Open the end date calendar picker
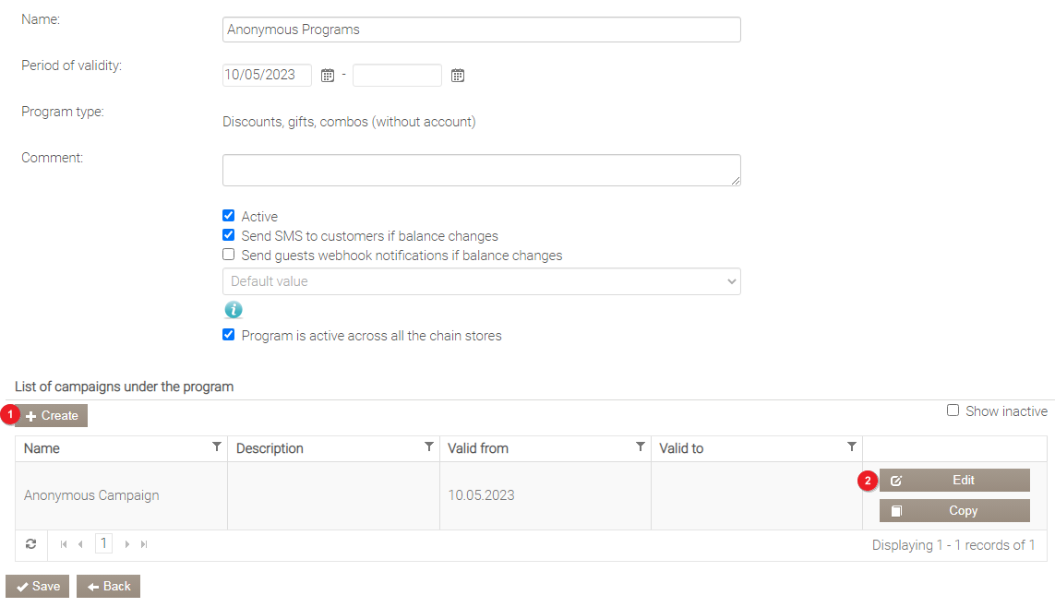1055x607 pixels. 457,76
